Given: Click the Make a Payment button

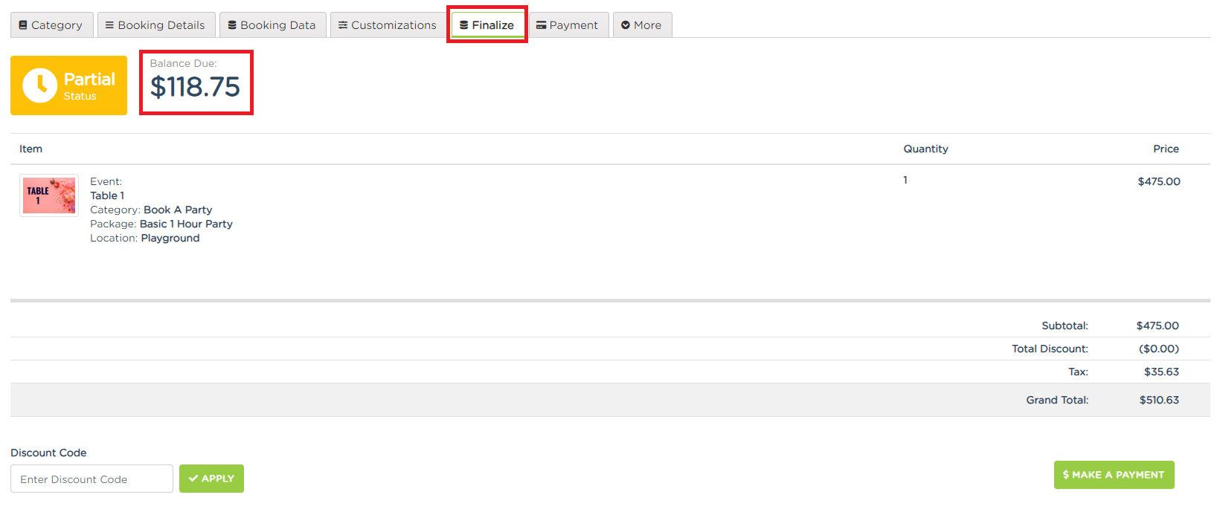Looking at the screenshot, I should 1114,475.
